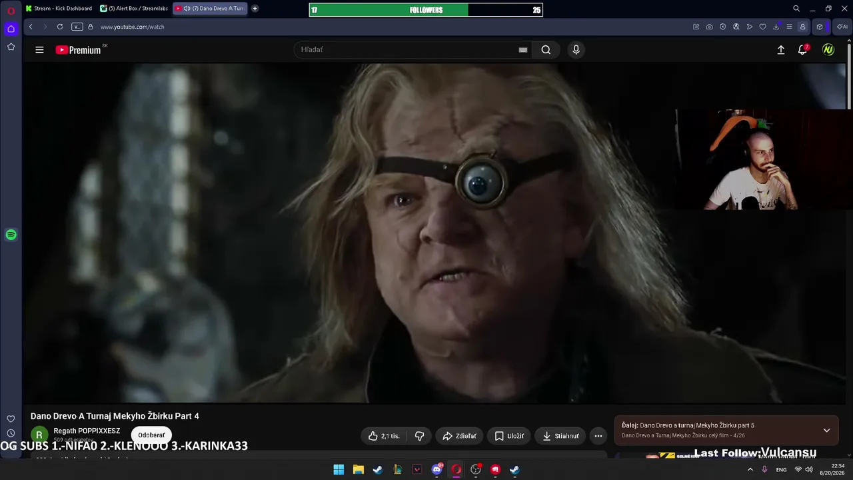Open File Explorer from the taskbar
The height and width of the screenshot is (480, 853).
(358, 469)
